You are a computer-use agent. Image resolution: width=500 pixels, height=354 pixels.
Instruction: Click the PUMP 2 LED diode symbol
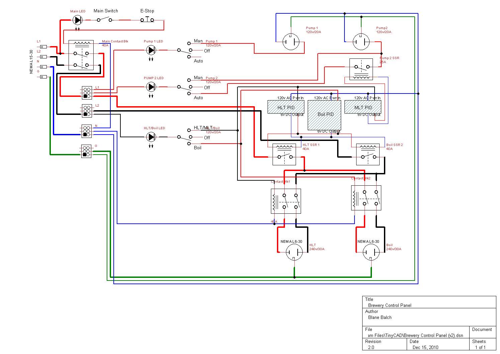pos(151,87)
